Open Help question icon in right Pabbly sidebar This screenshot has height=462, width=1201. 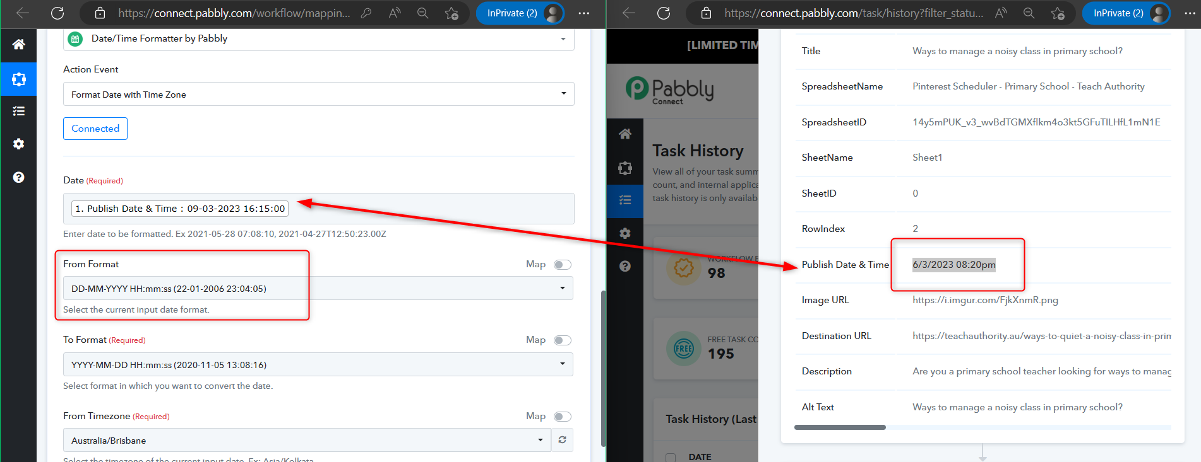(625, 266)
